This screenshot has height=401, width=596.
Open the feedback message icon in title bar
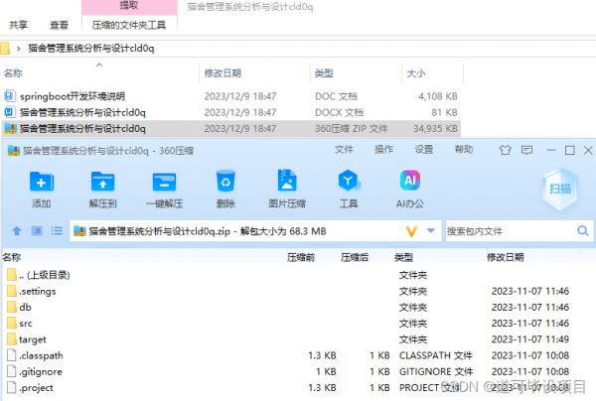pos(526,150)
